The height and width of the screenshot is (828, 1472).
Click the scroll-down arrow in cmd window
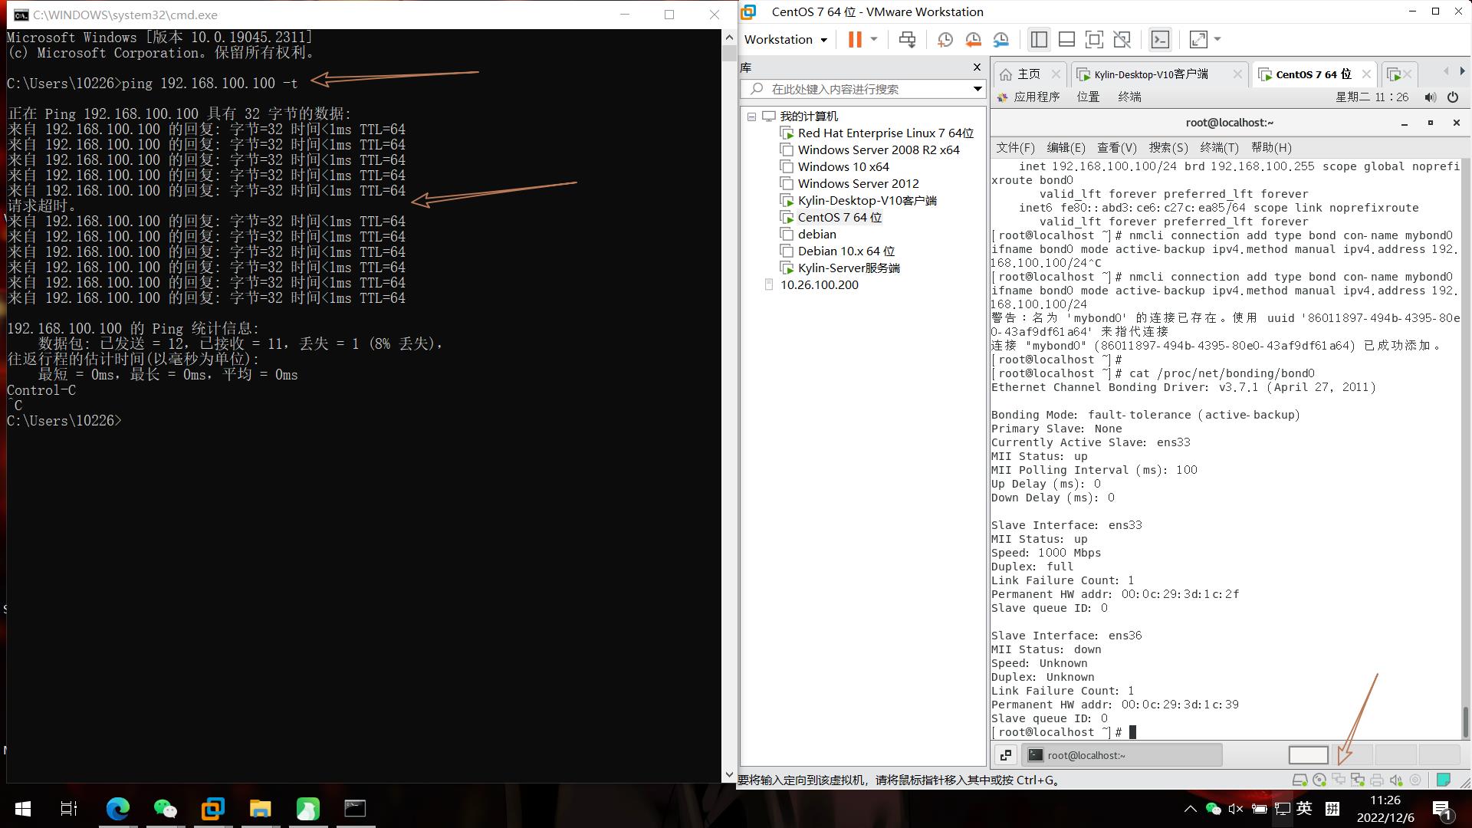click(729, 775)
